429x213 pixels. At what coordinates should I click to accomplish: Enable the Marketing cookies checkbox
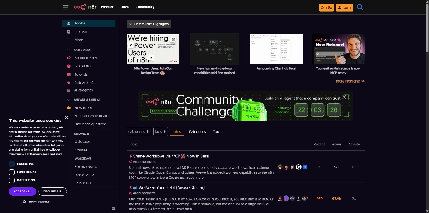(12, 180)
